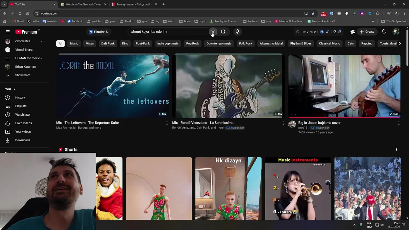The image size is (409, 230).
Task: Open Big In Japan bağlama cover thumbnail
Action: [344, 86]
